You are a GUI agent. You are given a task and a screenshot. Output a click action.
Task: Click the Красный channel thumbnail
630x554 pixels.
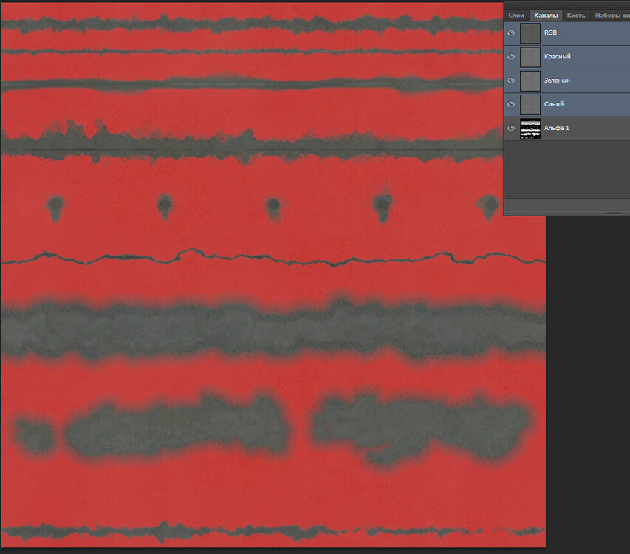click(x=530, y=56)
